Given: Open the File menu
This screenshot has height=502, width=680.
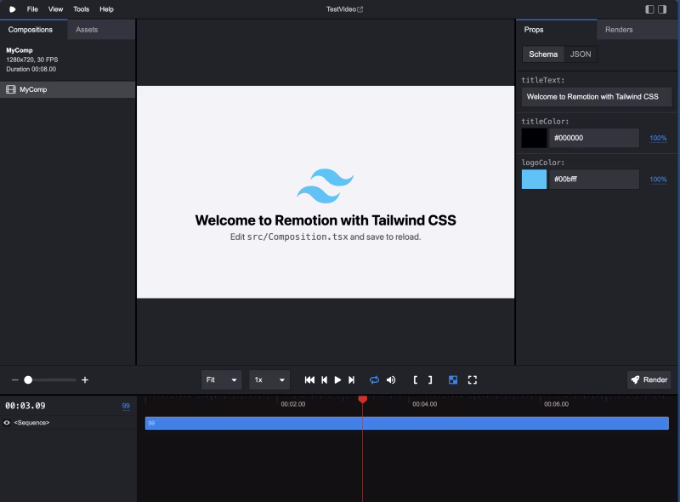Looking at the screenshot, I should tap(32, 9).
